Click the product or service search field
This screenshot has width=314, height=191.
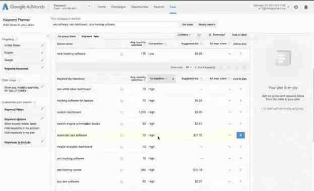pos(114,25)
